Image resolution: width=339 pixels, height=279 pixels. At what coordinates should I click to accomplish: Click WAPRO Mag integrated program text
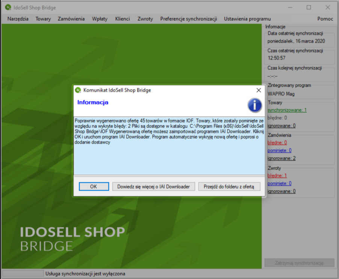[281, 94]
